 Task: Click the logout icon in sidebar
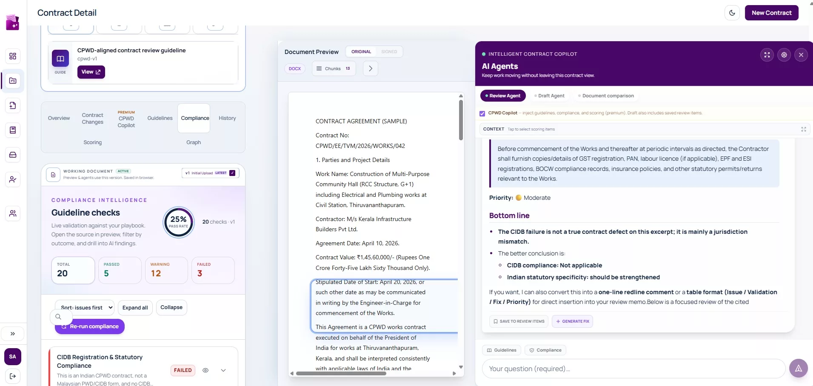[13, 376]
